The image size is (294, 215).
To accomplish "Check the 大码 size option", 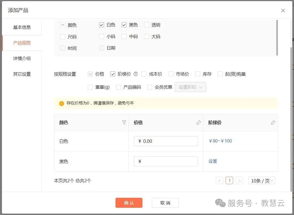I will pos(146,36).
